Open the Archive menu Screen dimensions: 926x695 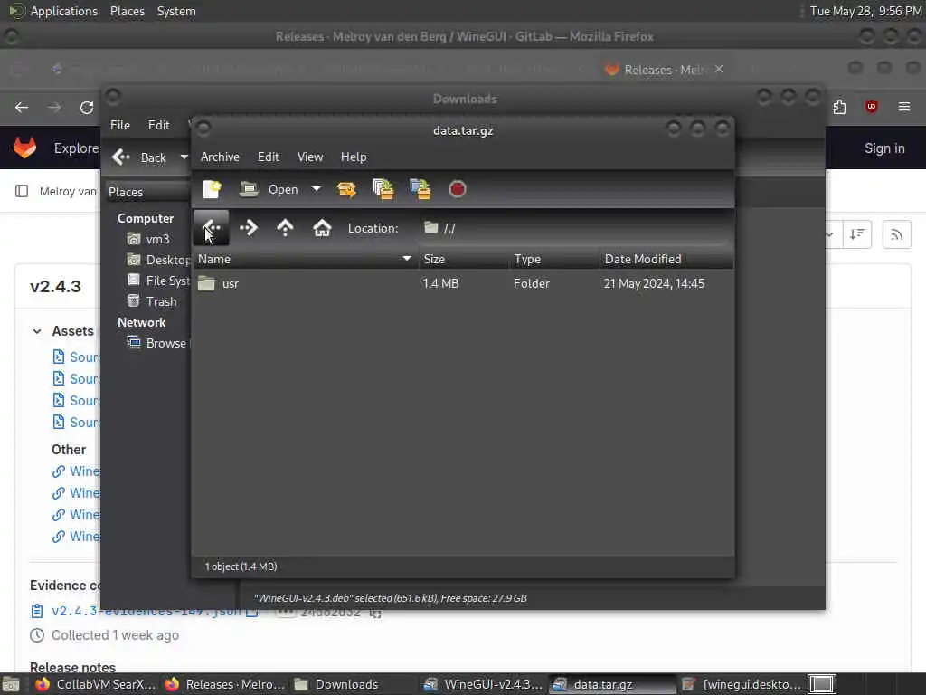[x=220, y=157]
